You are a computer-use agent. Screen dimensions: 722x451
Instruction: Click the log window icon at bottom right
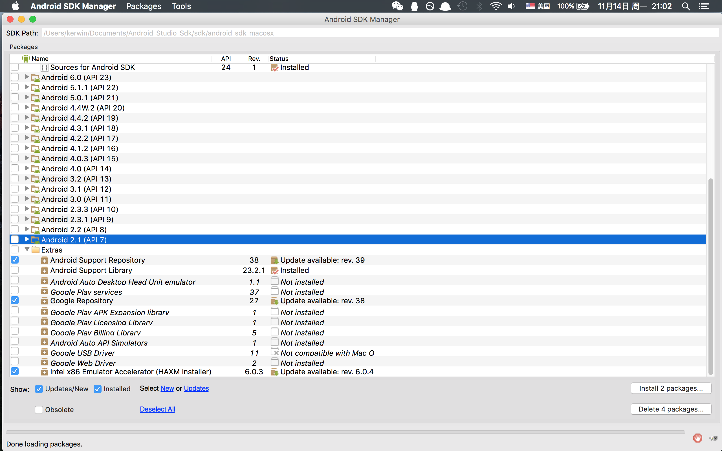pyautogui.click(x=713, y=438)
